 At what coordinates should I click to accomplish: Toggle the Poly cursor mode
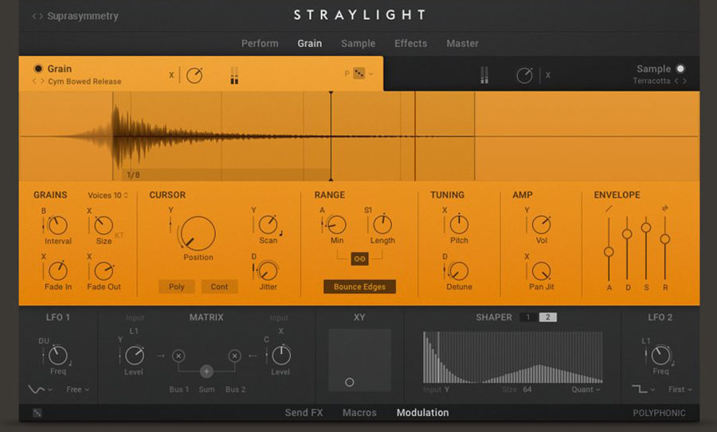click(x=177, y=286)
